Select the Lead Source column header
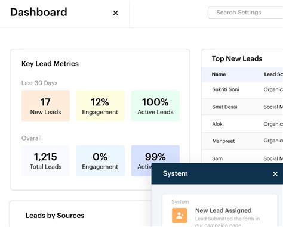 273,74
